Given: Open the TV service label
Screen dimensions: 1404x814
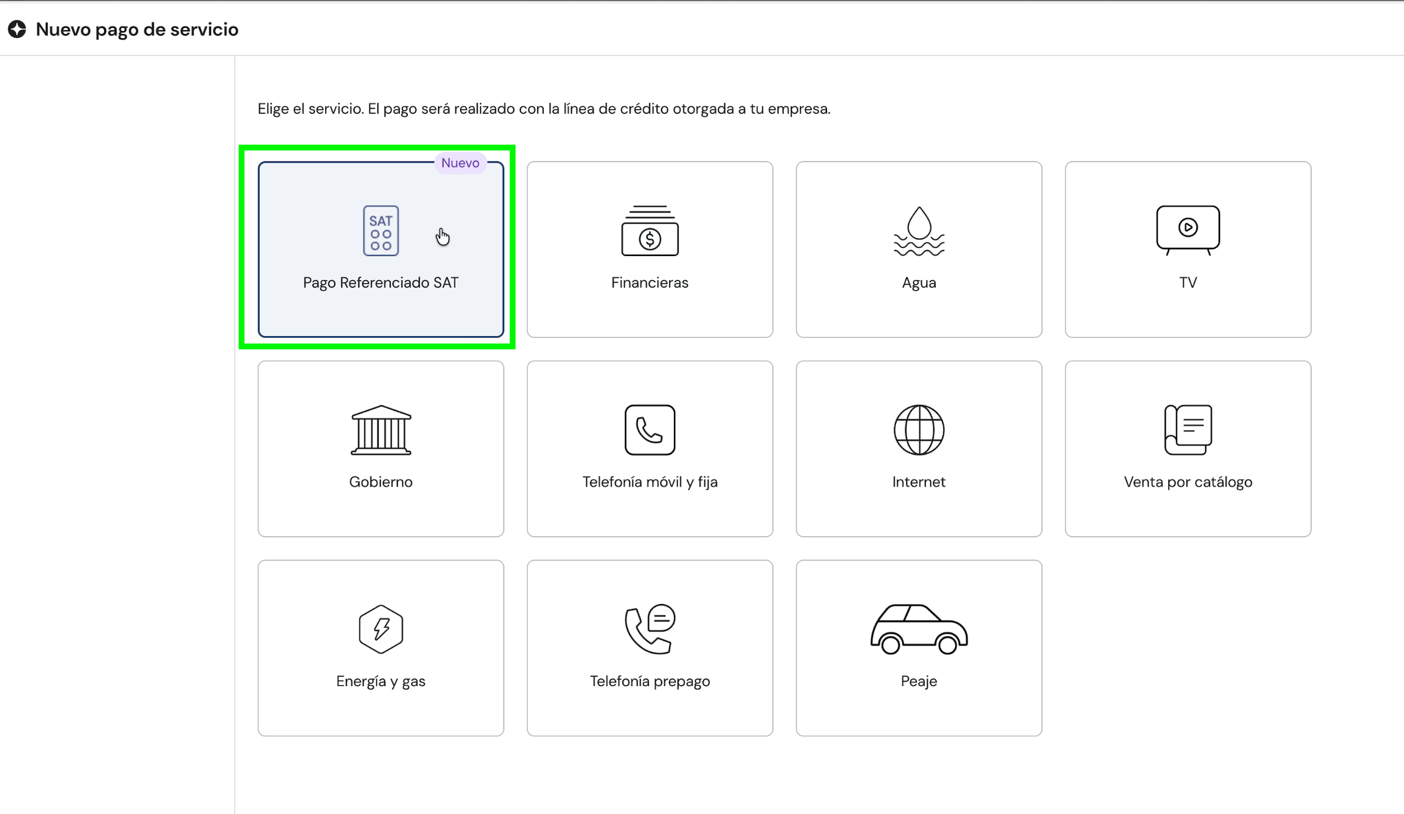Looking at the screenshot, I should 1188,283.
